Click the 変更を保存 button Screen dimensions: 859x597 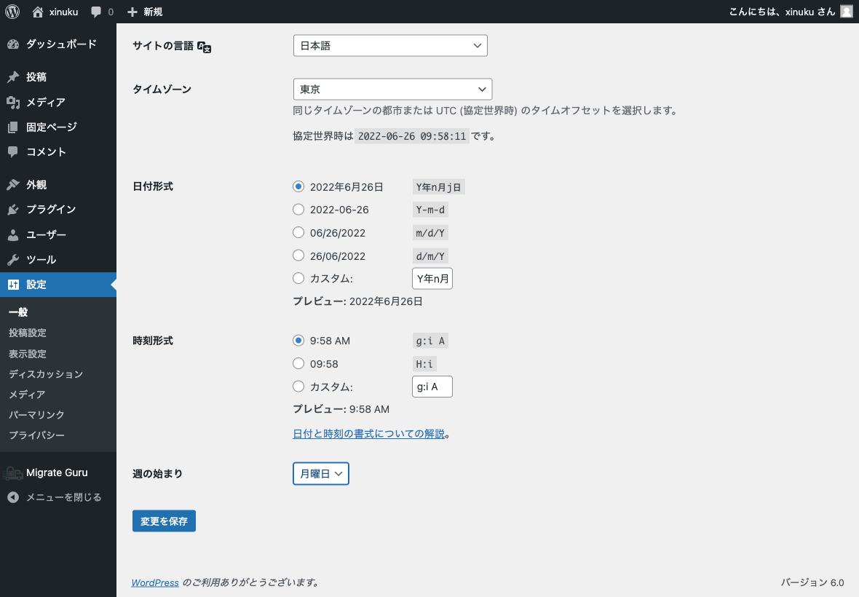164,521
